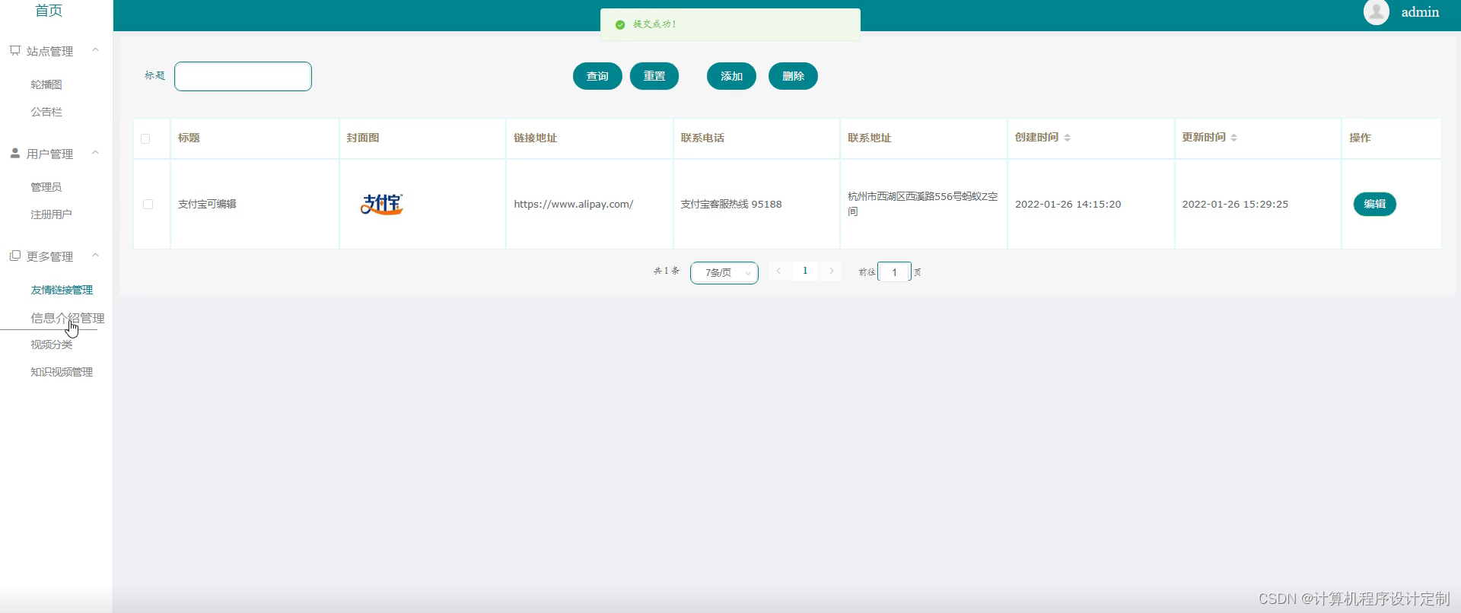The width and height of the screenshot is (1461, 613).
Task: Click the 删除 button
Action: pos(793,76)
